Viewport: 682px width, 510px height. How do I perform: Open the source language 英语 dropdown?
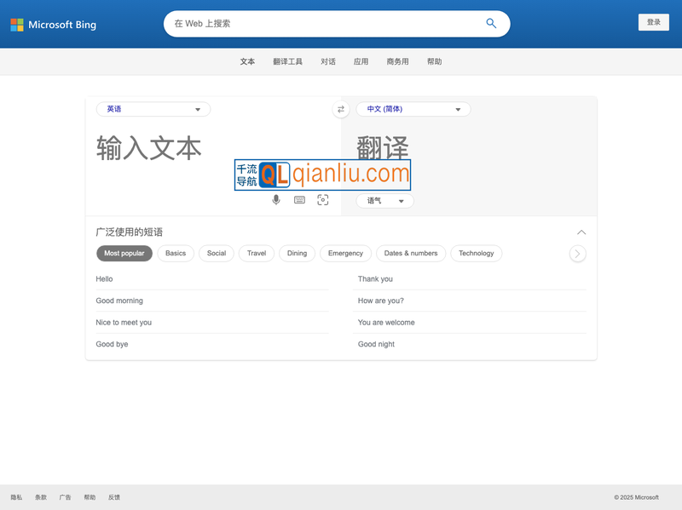coord(153,109)
